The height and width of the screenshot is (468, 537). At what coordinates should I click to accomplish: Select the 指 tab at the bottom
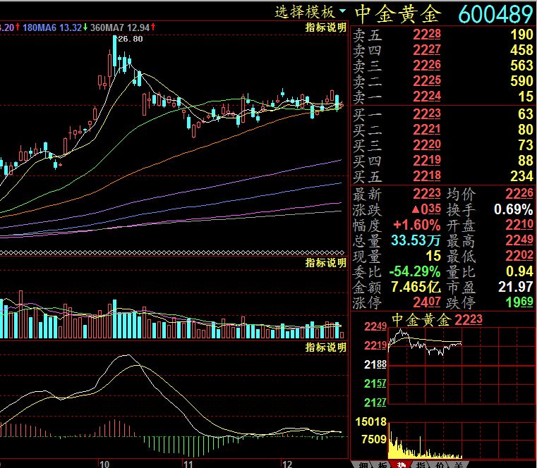(x=421, y=464)
